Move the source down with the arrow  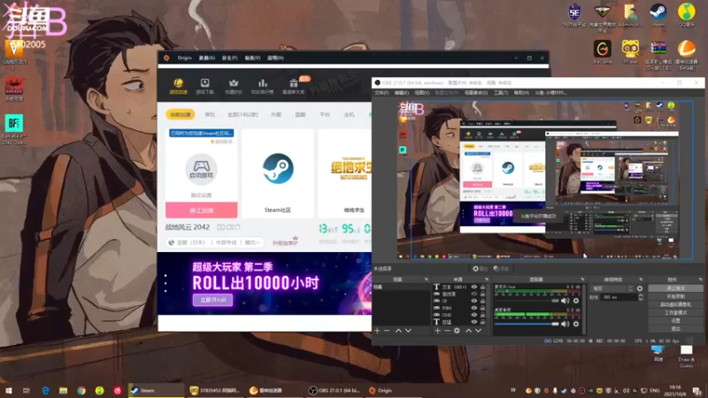[478, 331]
